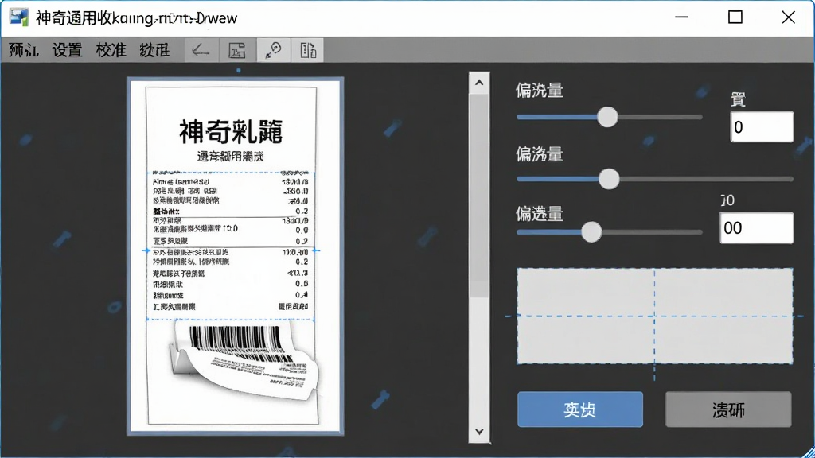This screenshot has height=458, width=815.
Task: Click the blue button at bottom right panel
Action: click(x=580, y=409)
